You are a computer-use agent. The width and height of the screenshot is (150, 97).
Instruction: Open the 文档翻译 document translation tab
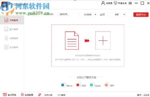12,20
